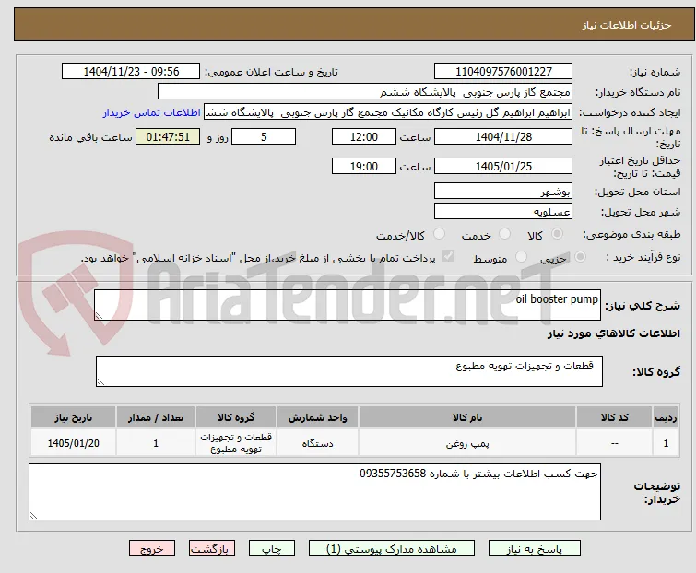Image resolution: width=696 pixels, height=573 pixels.
Task: Click the تعداد / مقدار column header
Action: [156, 417]
